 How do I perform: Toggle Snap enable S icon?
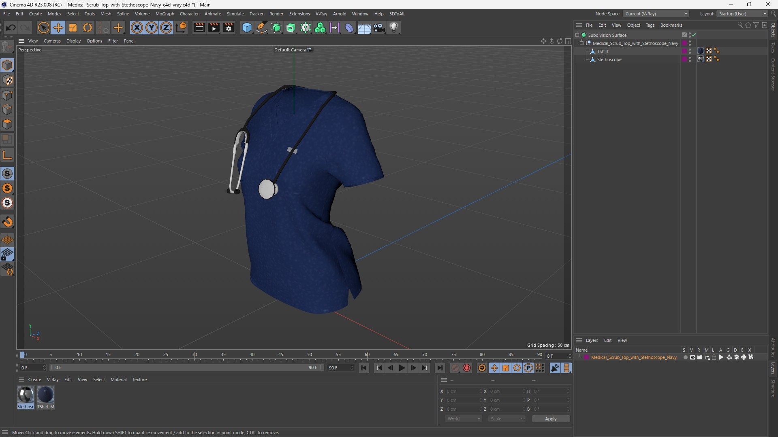7,174
